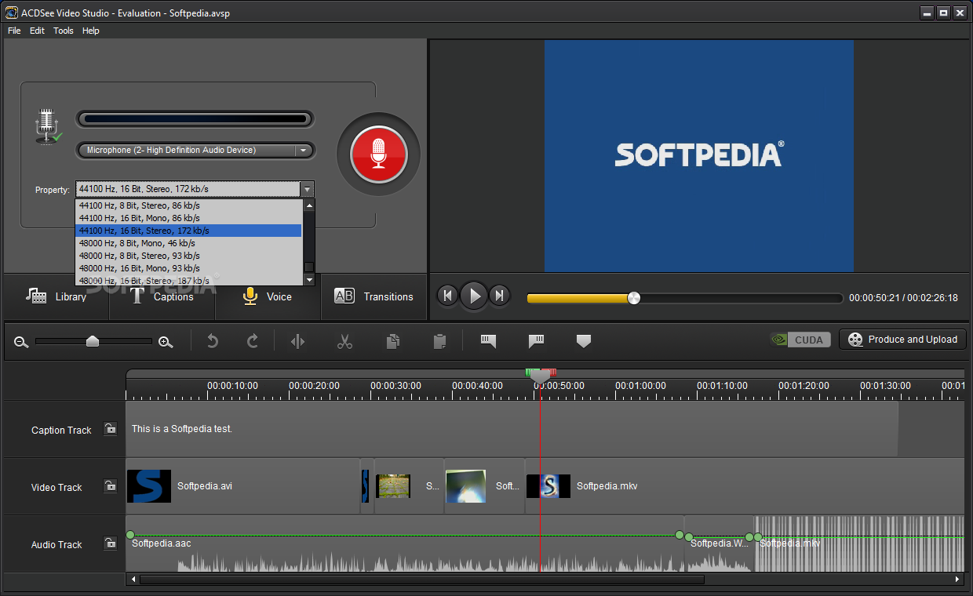Viewport: 973px width, 596px height.
Task: Open the Tools menu
Action: 64,31
